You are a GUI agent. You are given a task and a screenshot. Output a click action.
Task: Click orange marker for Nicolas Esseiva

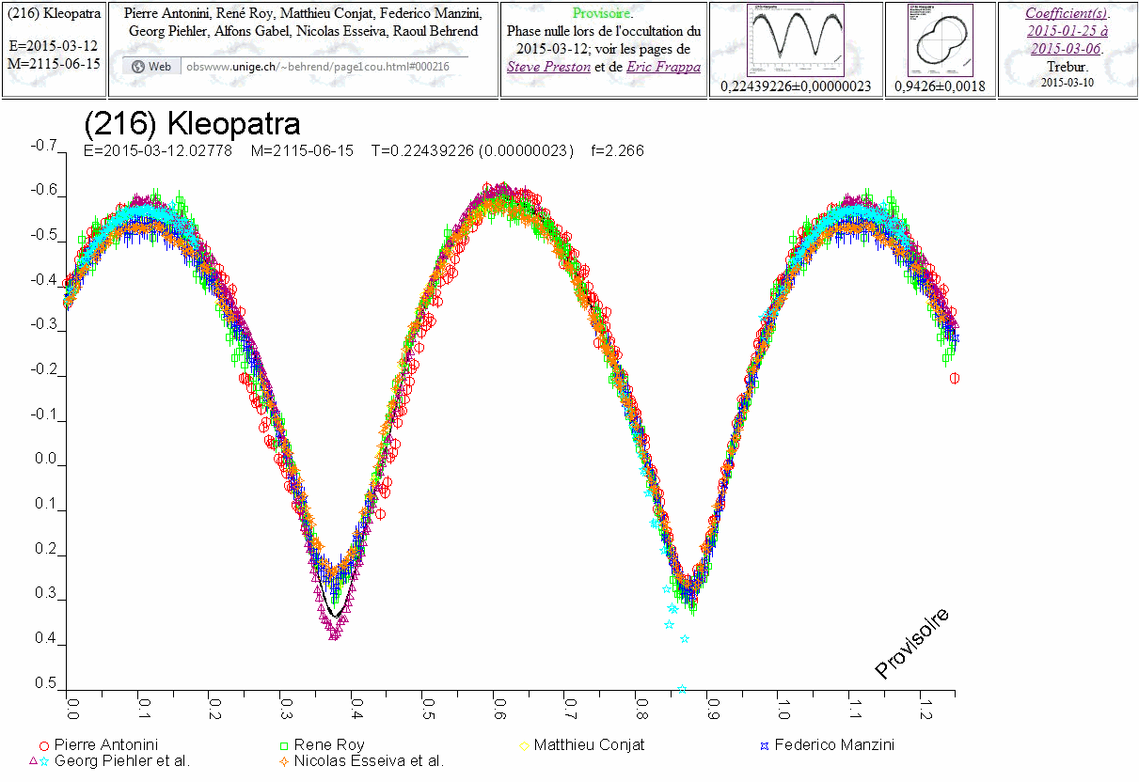pos(283,761)
